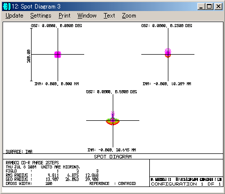225x194 pixels.
Task: Click the on-axis 0.0000 DEG spot
Action: (x=58, y=55)
